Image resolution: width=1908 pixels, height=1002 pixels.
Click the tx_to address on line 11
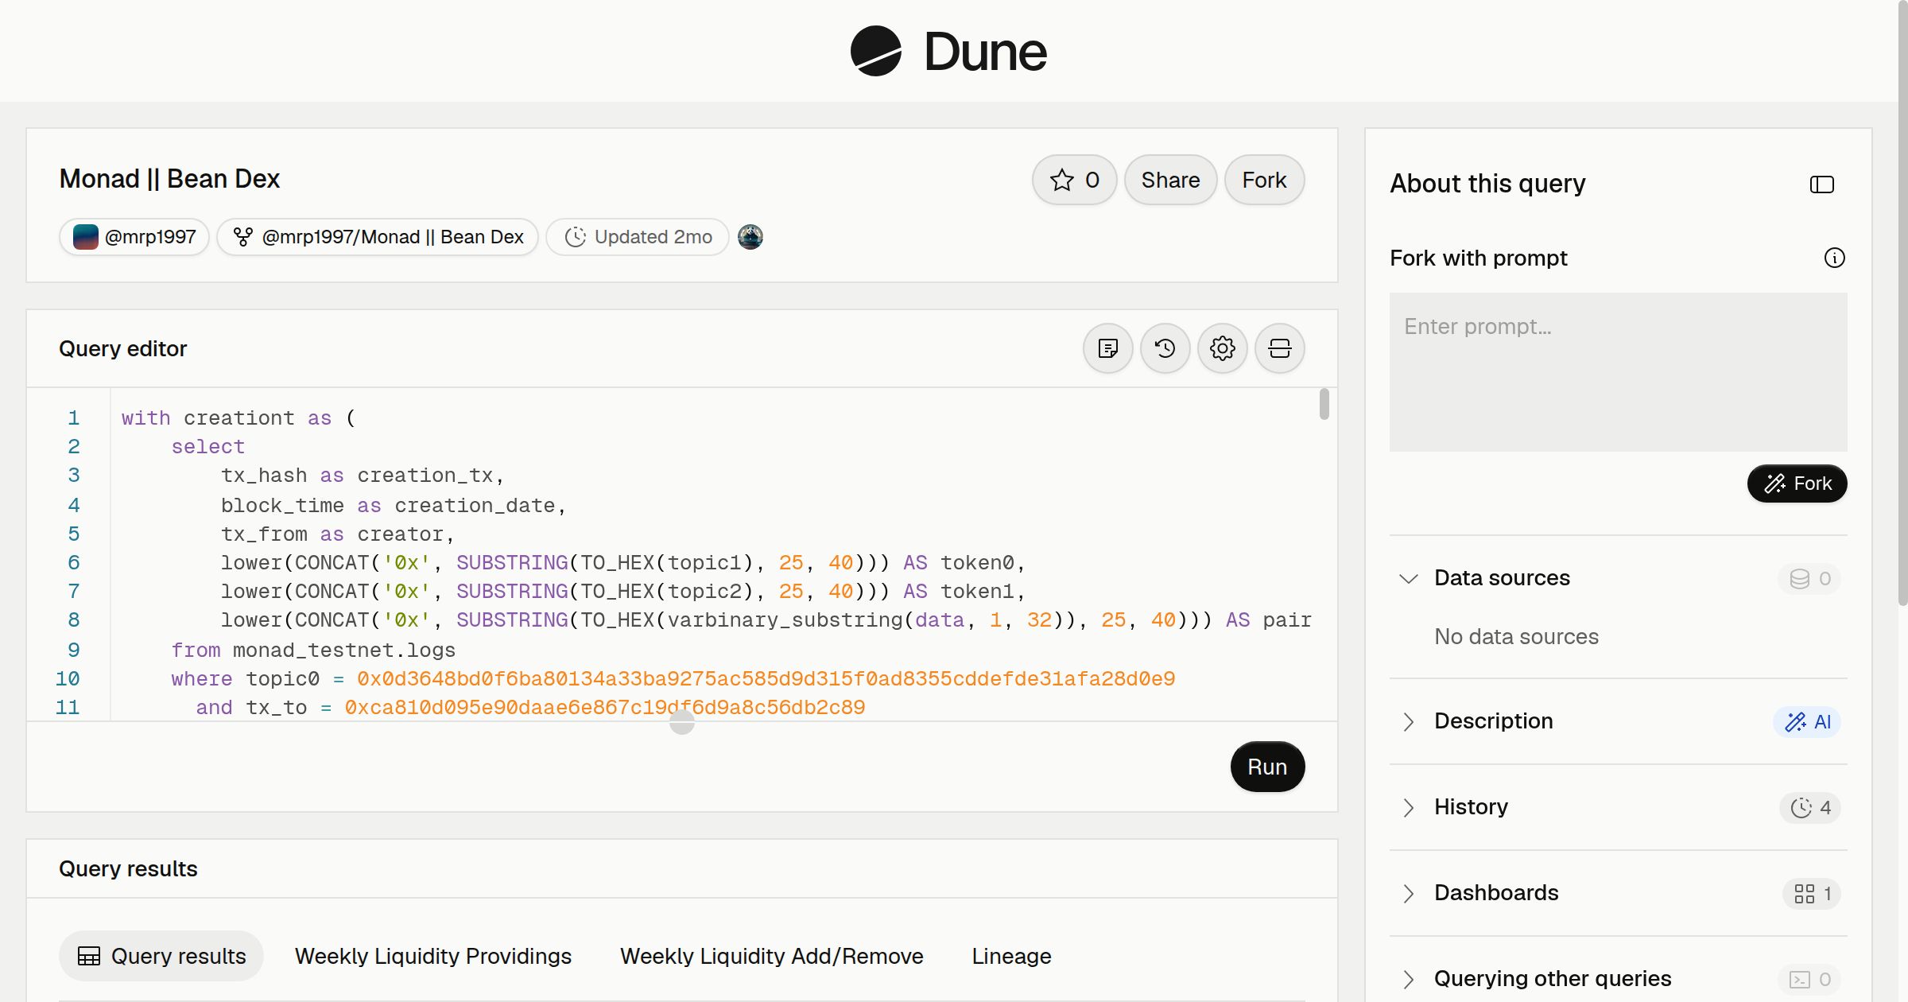click(x=604, y=707)
